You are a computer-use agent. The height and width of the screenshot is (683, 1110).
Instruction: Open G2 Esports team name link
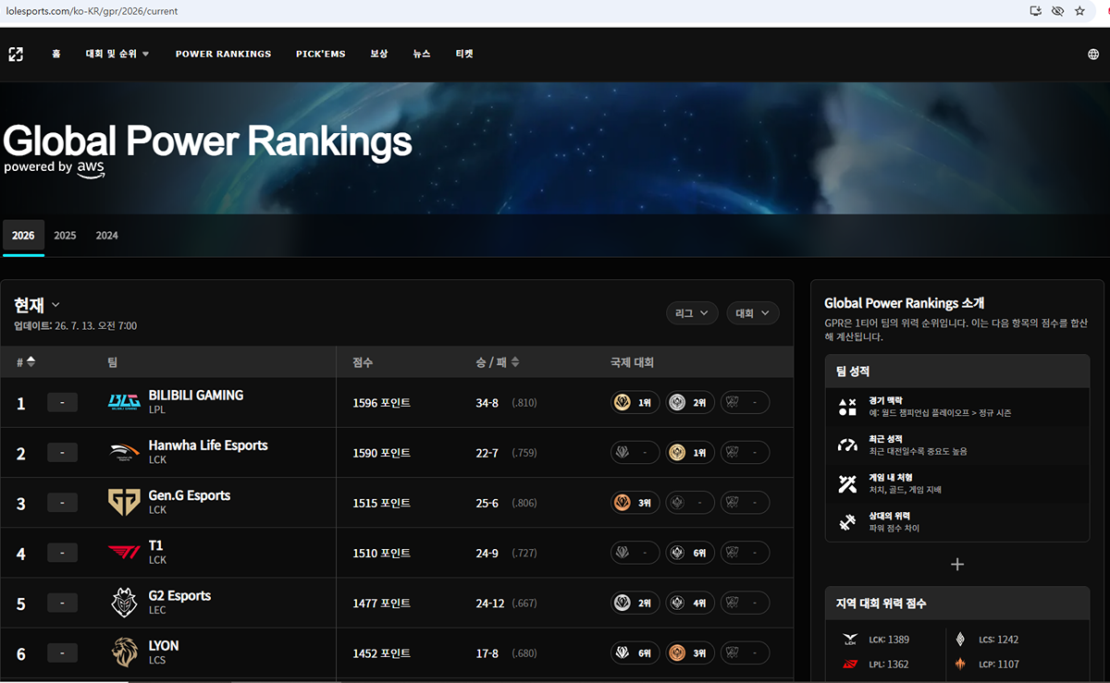coord(179,595)
